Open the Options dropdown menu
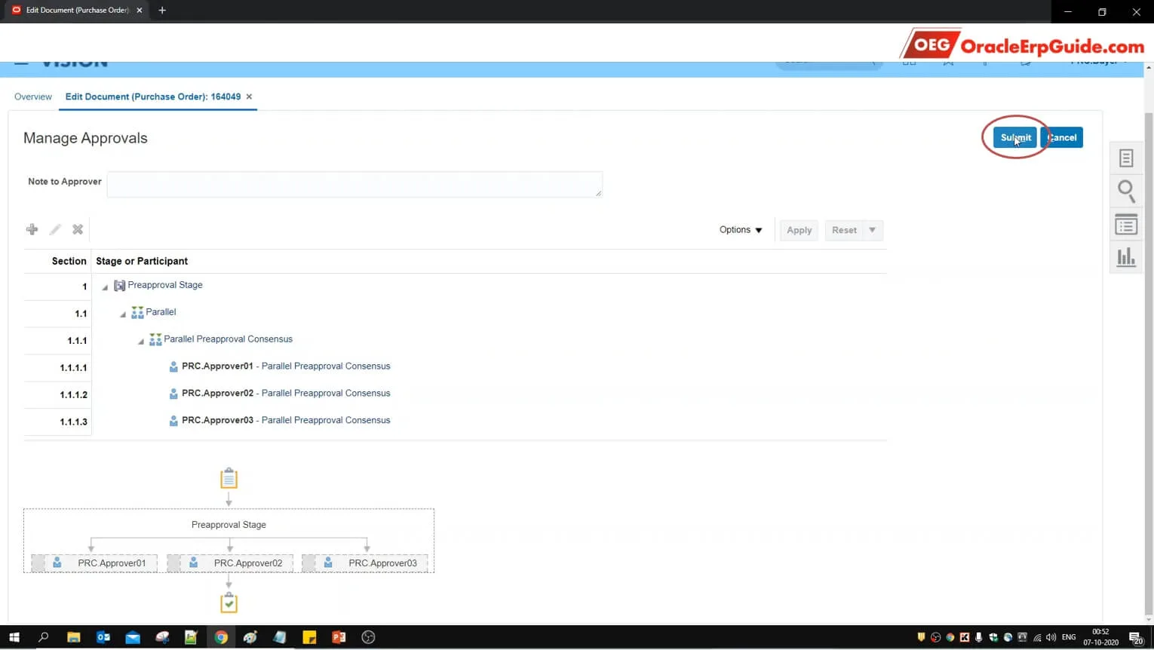The width and height of the screenshot is (1154, 650). [x=741, y=230]
